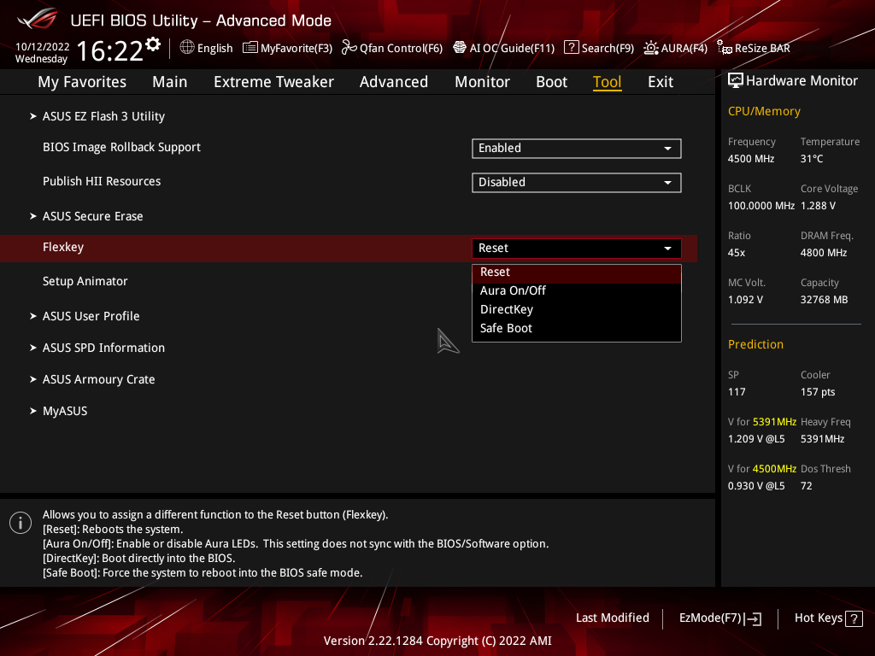Screen dimensions: 875x656
Task: Click the AI OC Guide icon
Action: pyautogui.click(x=459, y=48)
